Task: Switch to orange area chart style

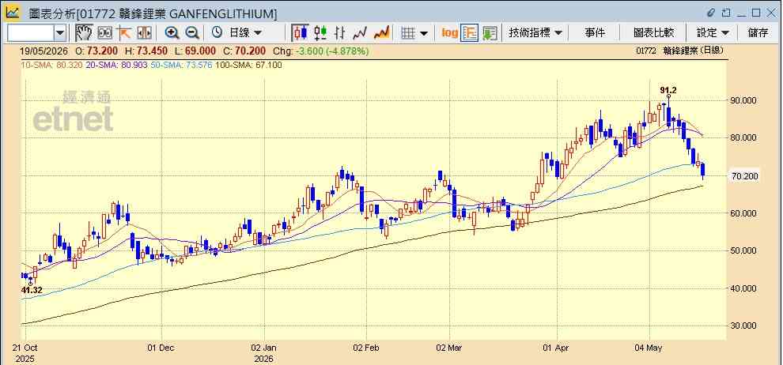Action: point(381,33)
